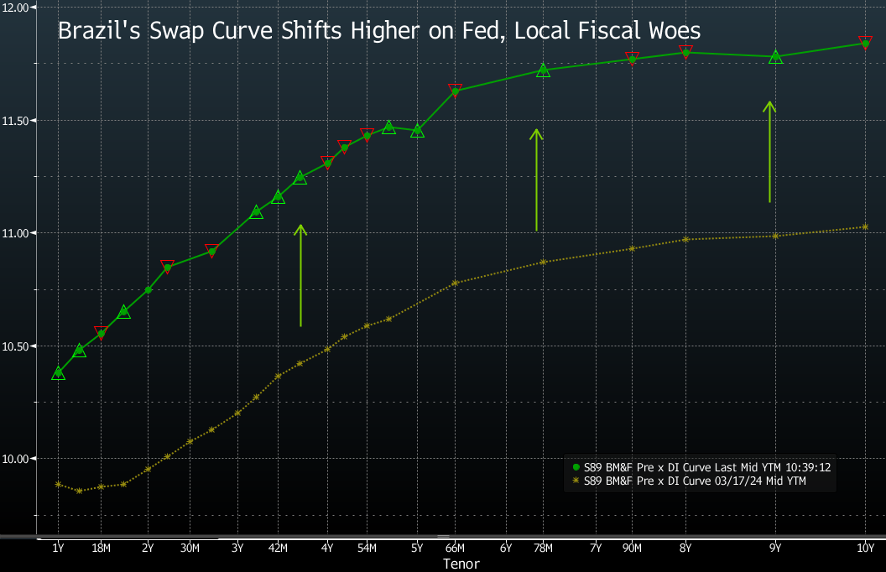Select green curve data point at 10Y
The width and height of the screenshot is (886, 572).
(865, 44)
